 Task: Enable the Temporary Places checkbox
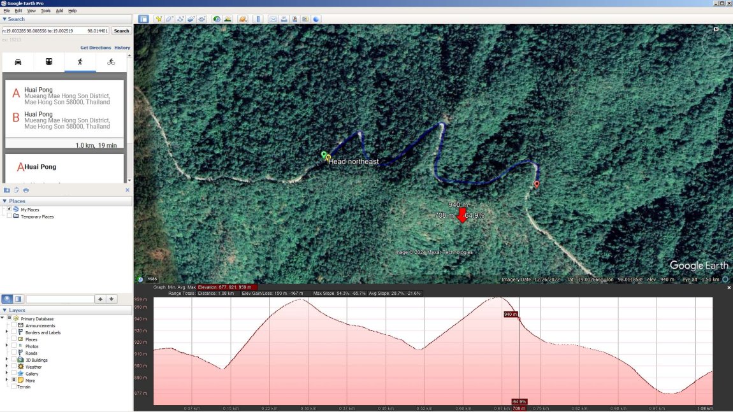click(9, 216)
